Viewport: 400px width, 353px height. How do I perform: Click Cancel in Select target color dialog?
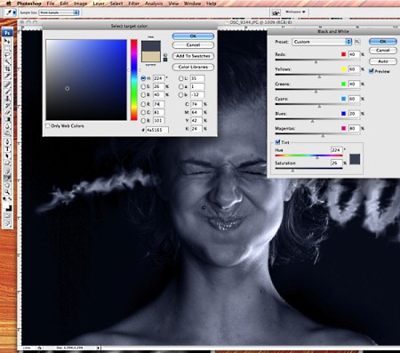click(x=193, y=45)
